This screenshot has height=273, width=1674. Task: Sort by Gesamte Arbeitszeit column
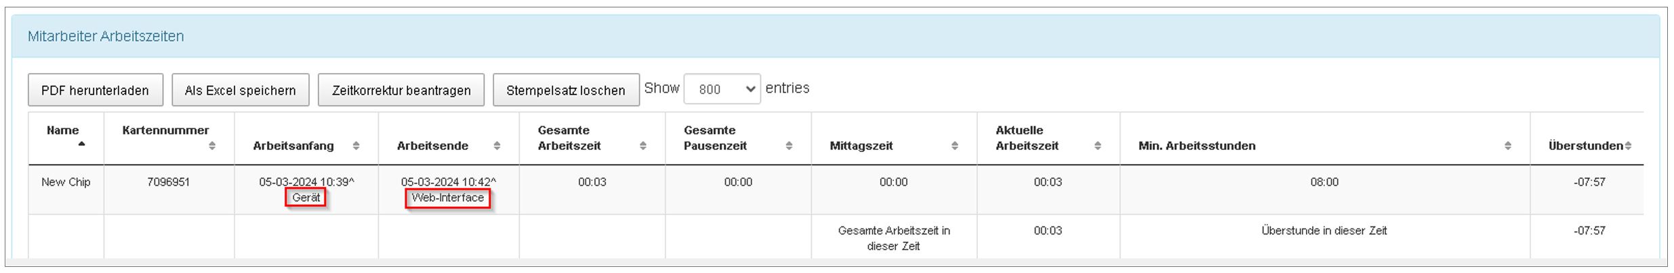pyautogui.click(x=642, y=145)
